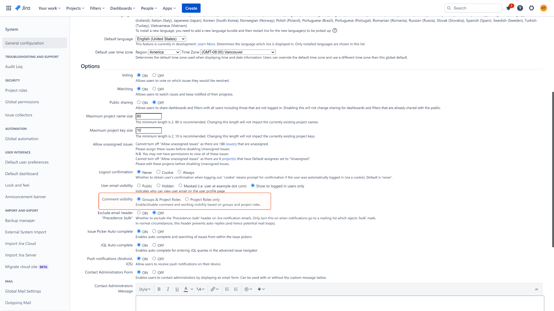The width and height of the screenshot is (554, 311).
Task: Click the Maximum project name size field
Action: (x=149, y=116)
